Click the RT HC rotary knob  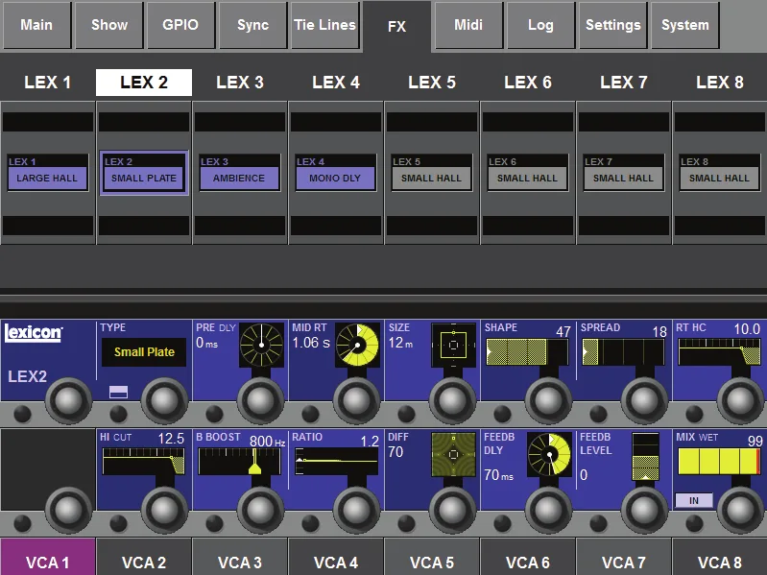[x=739, y=400]
